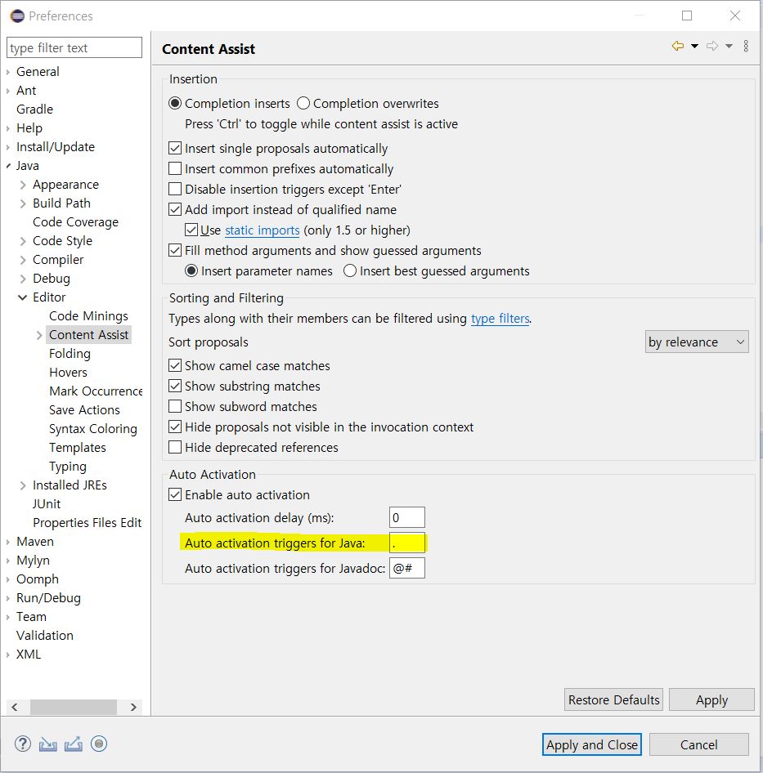Click the export preferences icon
This screenshot has width=763, height=773.
click(74, 744)
